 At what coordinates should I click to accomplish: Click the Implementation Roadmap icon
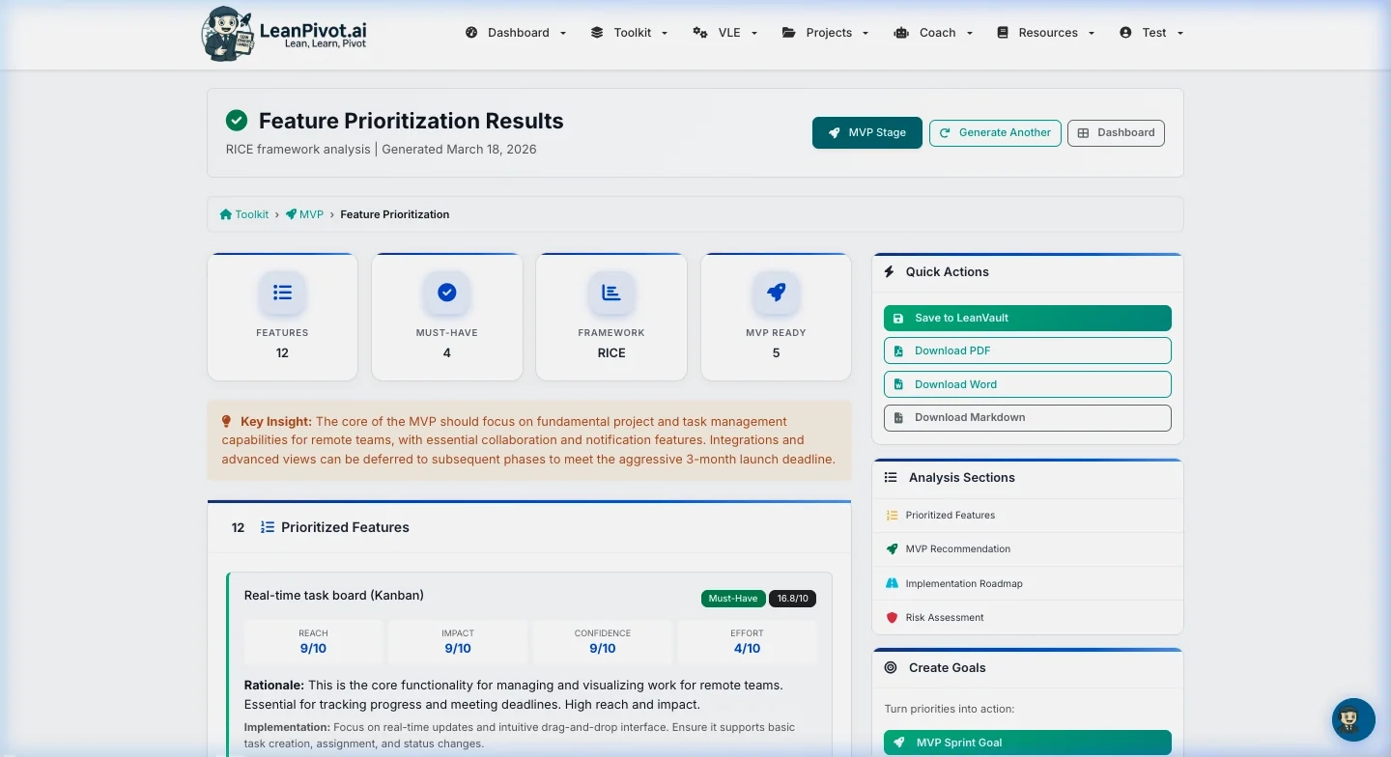[892, 583]
